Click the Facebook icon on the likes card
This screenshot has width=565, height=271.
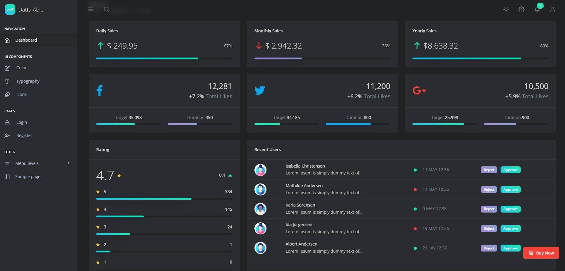coord(100,90)
